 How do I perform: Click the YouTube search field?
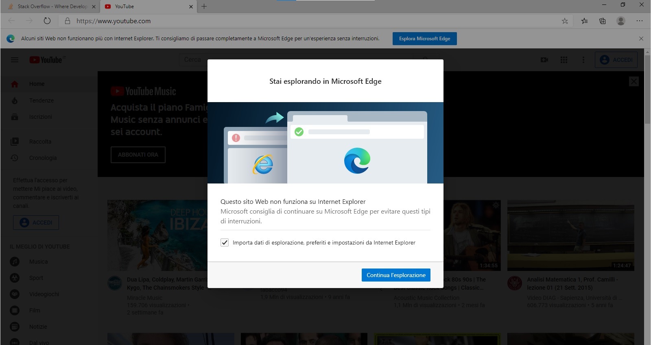click(297, 60)
